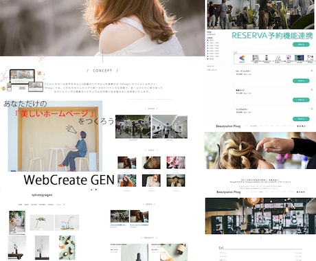Click the teal reserve button for Cut menu

[301, 81]
